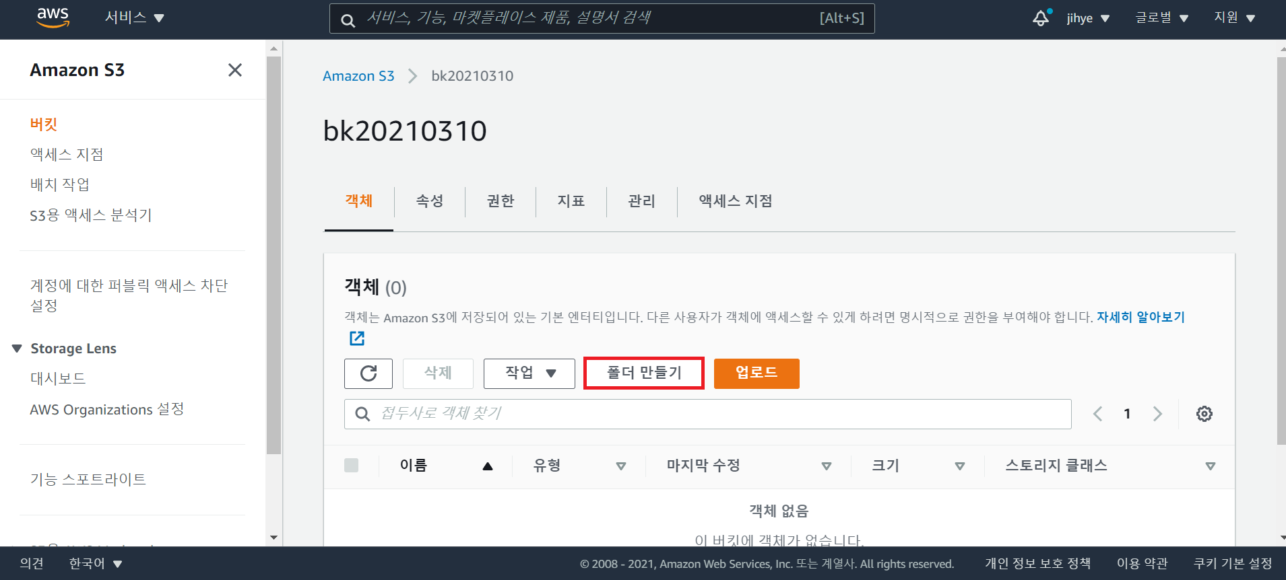The image size is (1286, 580).
Task: Sort by 유형 column arrow
Action: 621,466
